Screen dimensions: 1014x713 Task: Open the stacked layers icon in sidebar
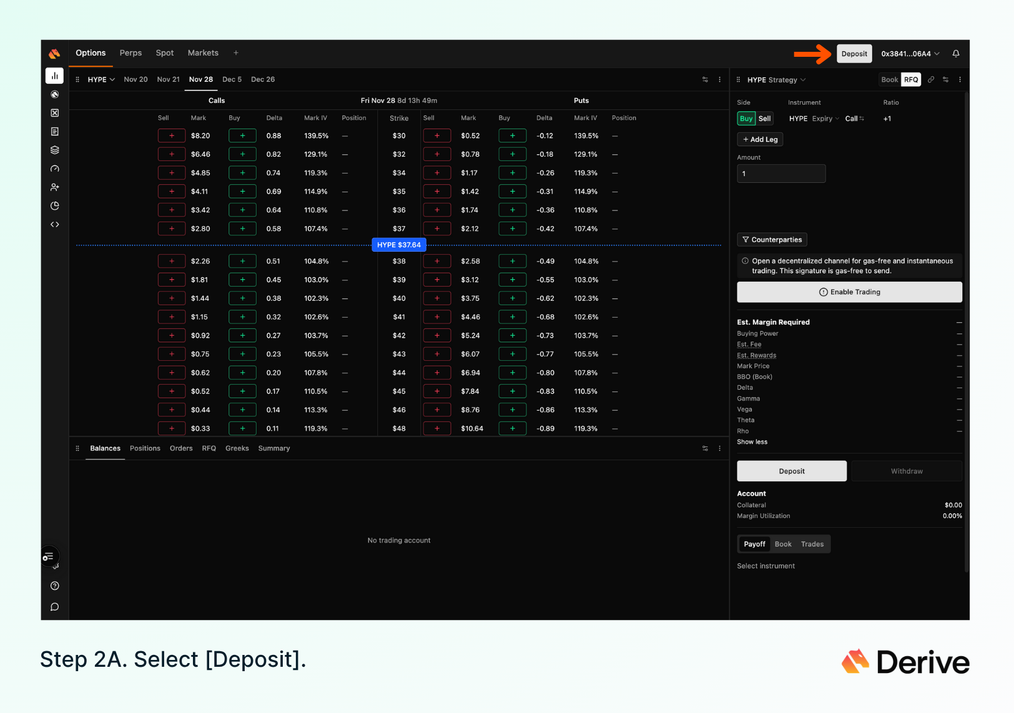tap(55, 150)
